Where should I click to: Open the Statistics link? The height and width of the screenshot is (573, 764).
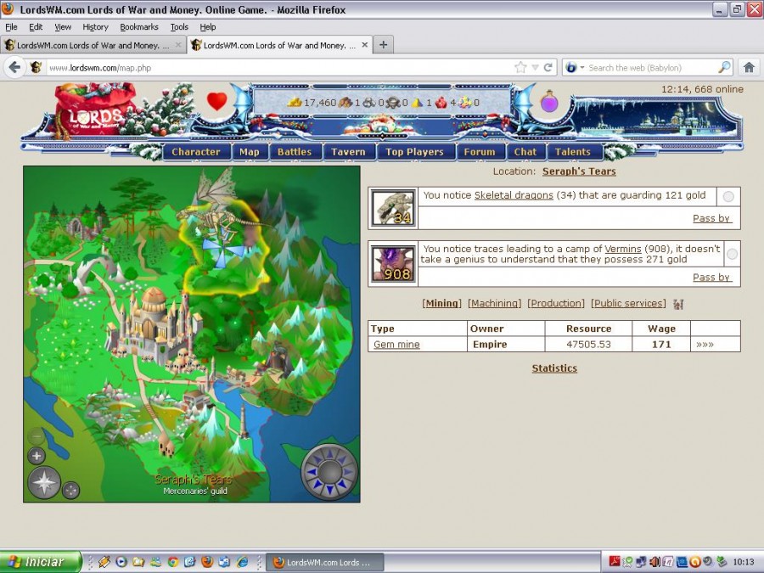click(554, 368)
